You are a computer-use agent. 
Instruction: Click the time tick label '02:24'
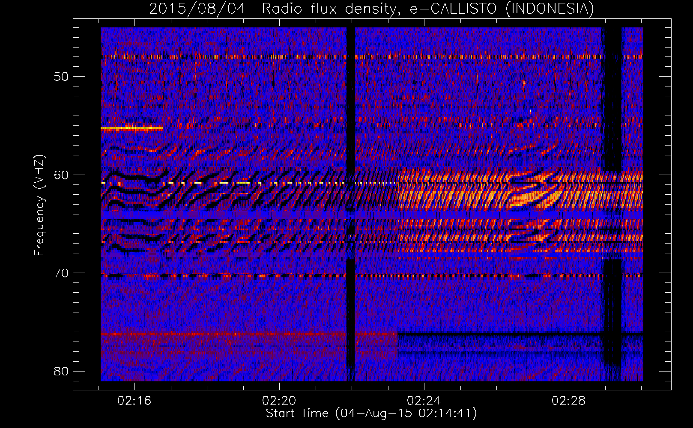[424, 401]
